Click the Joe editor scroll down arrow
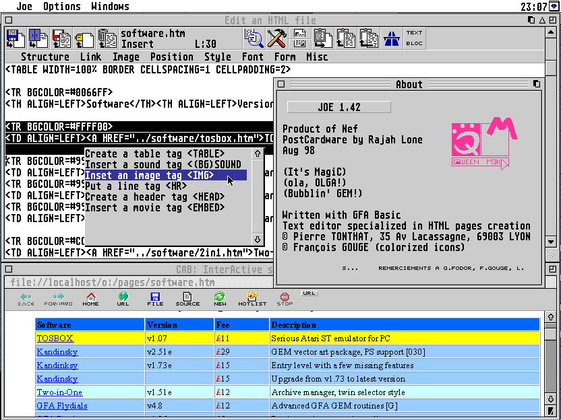The width and height of the screenshot is (561, 420). (x=551, y=242)
